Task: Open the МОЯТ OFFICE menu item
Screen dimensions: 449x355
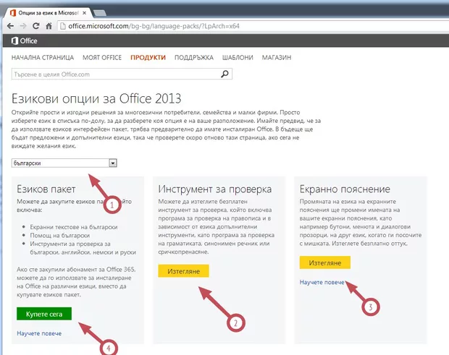Action: 102,58
